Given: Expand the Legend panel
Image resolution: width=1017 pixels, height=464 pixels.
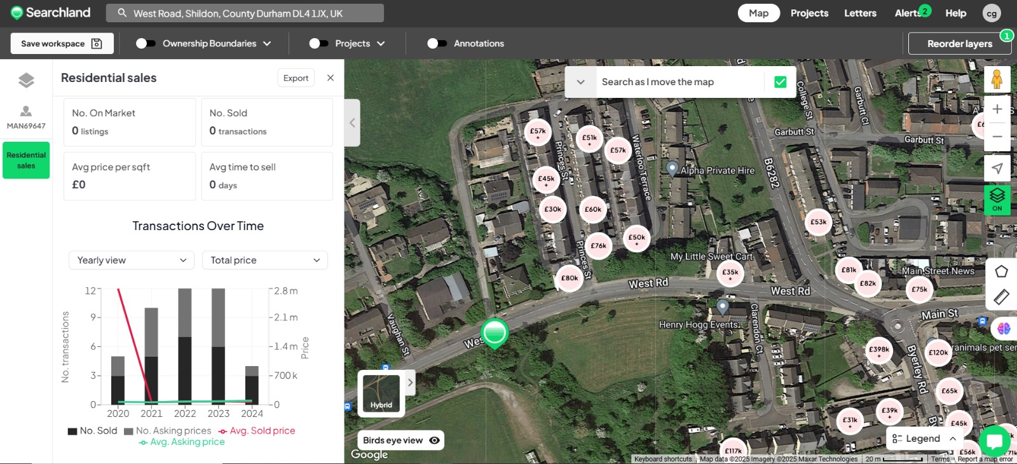Looking at the screenshot, I should pos(924,439).
